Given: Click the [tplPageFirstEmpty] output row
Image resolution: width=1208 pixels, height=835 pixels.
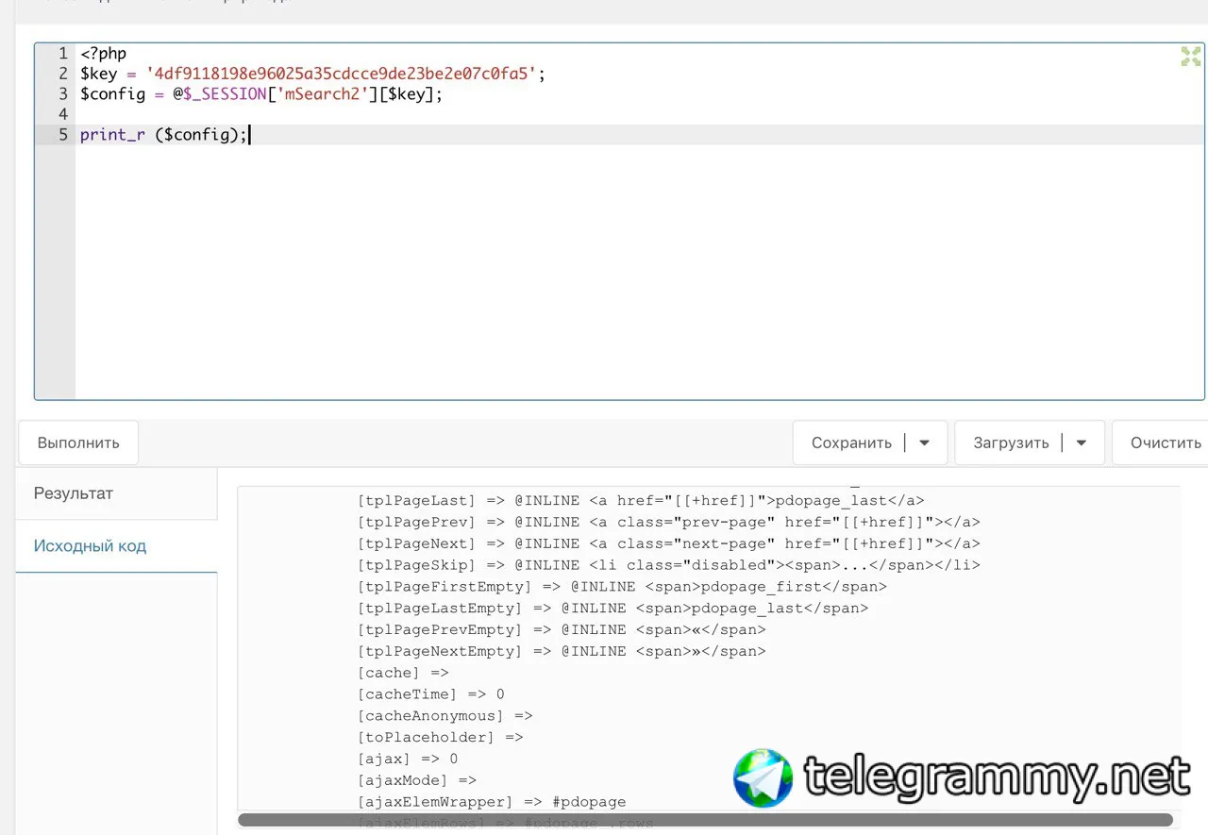Looking at the screenshot, I should click(622, 587).
